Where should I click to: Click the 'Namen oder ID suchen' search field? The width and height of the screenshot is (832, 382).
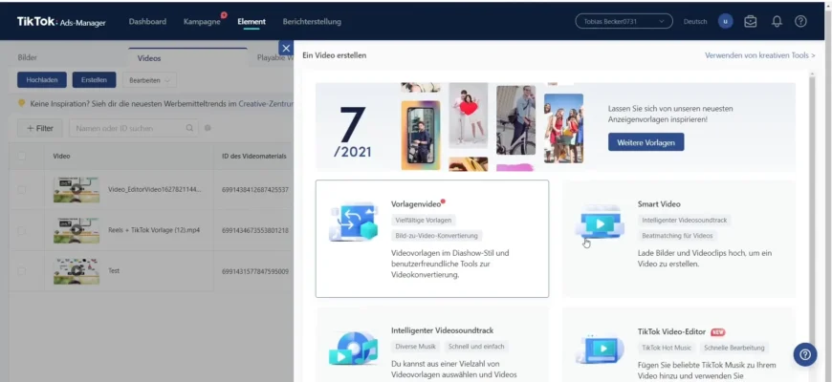pyautogui.click(x=134, y=128)
